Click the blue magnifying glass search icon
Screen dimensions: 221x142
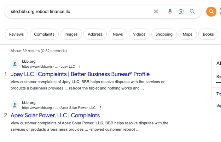[192, 12]
